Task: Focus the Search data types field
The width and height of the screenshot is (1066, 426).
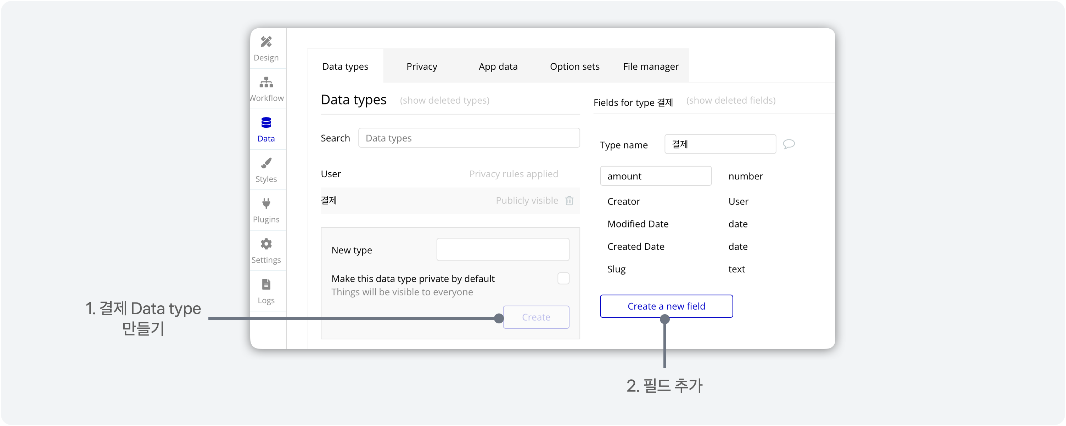Action: click(469, 138)
